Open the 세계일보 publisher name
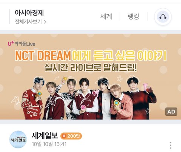 click(45, 136)
